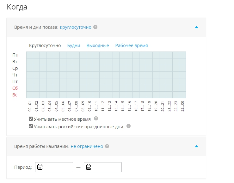This screenshot has width=234, height=183.
Task: Click the '12...13' hour column label
Action: (x=109, y=106)
